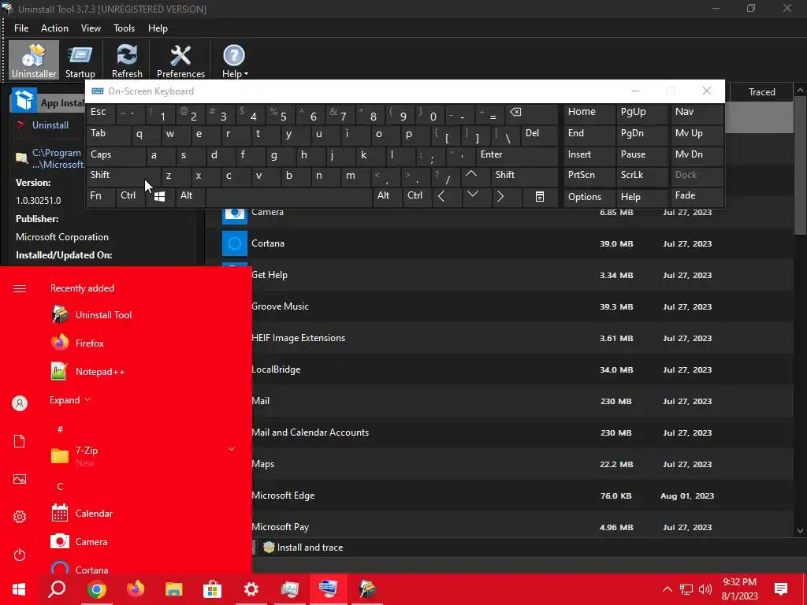Click the Esc key on On-Screen Keyboard
The height and width of the screenshot is (605, 807).
(x=101, y=114)
